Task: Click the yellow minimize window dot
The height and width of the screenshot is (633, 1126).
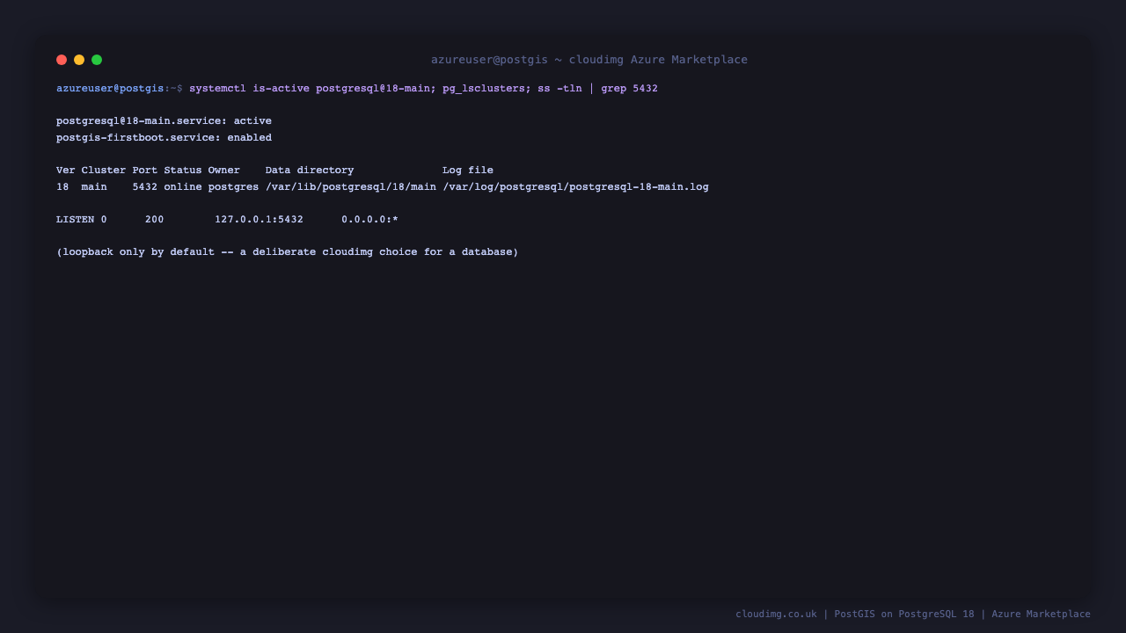Action: pos(79,60)
